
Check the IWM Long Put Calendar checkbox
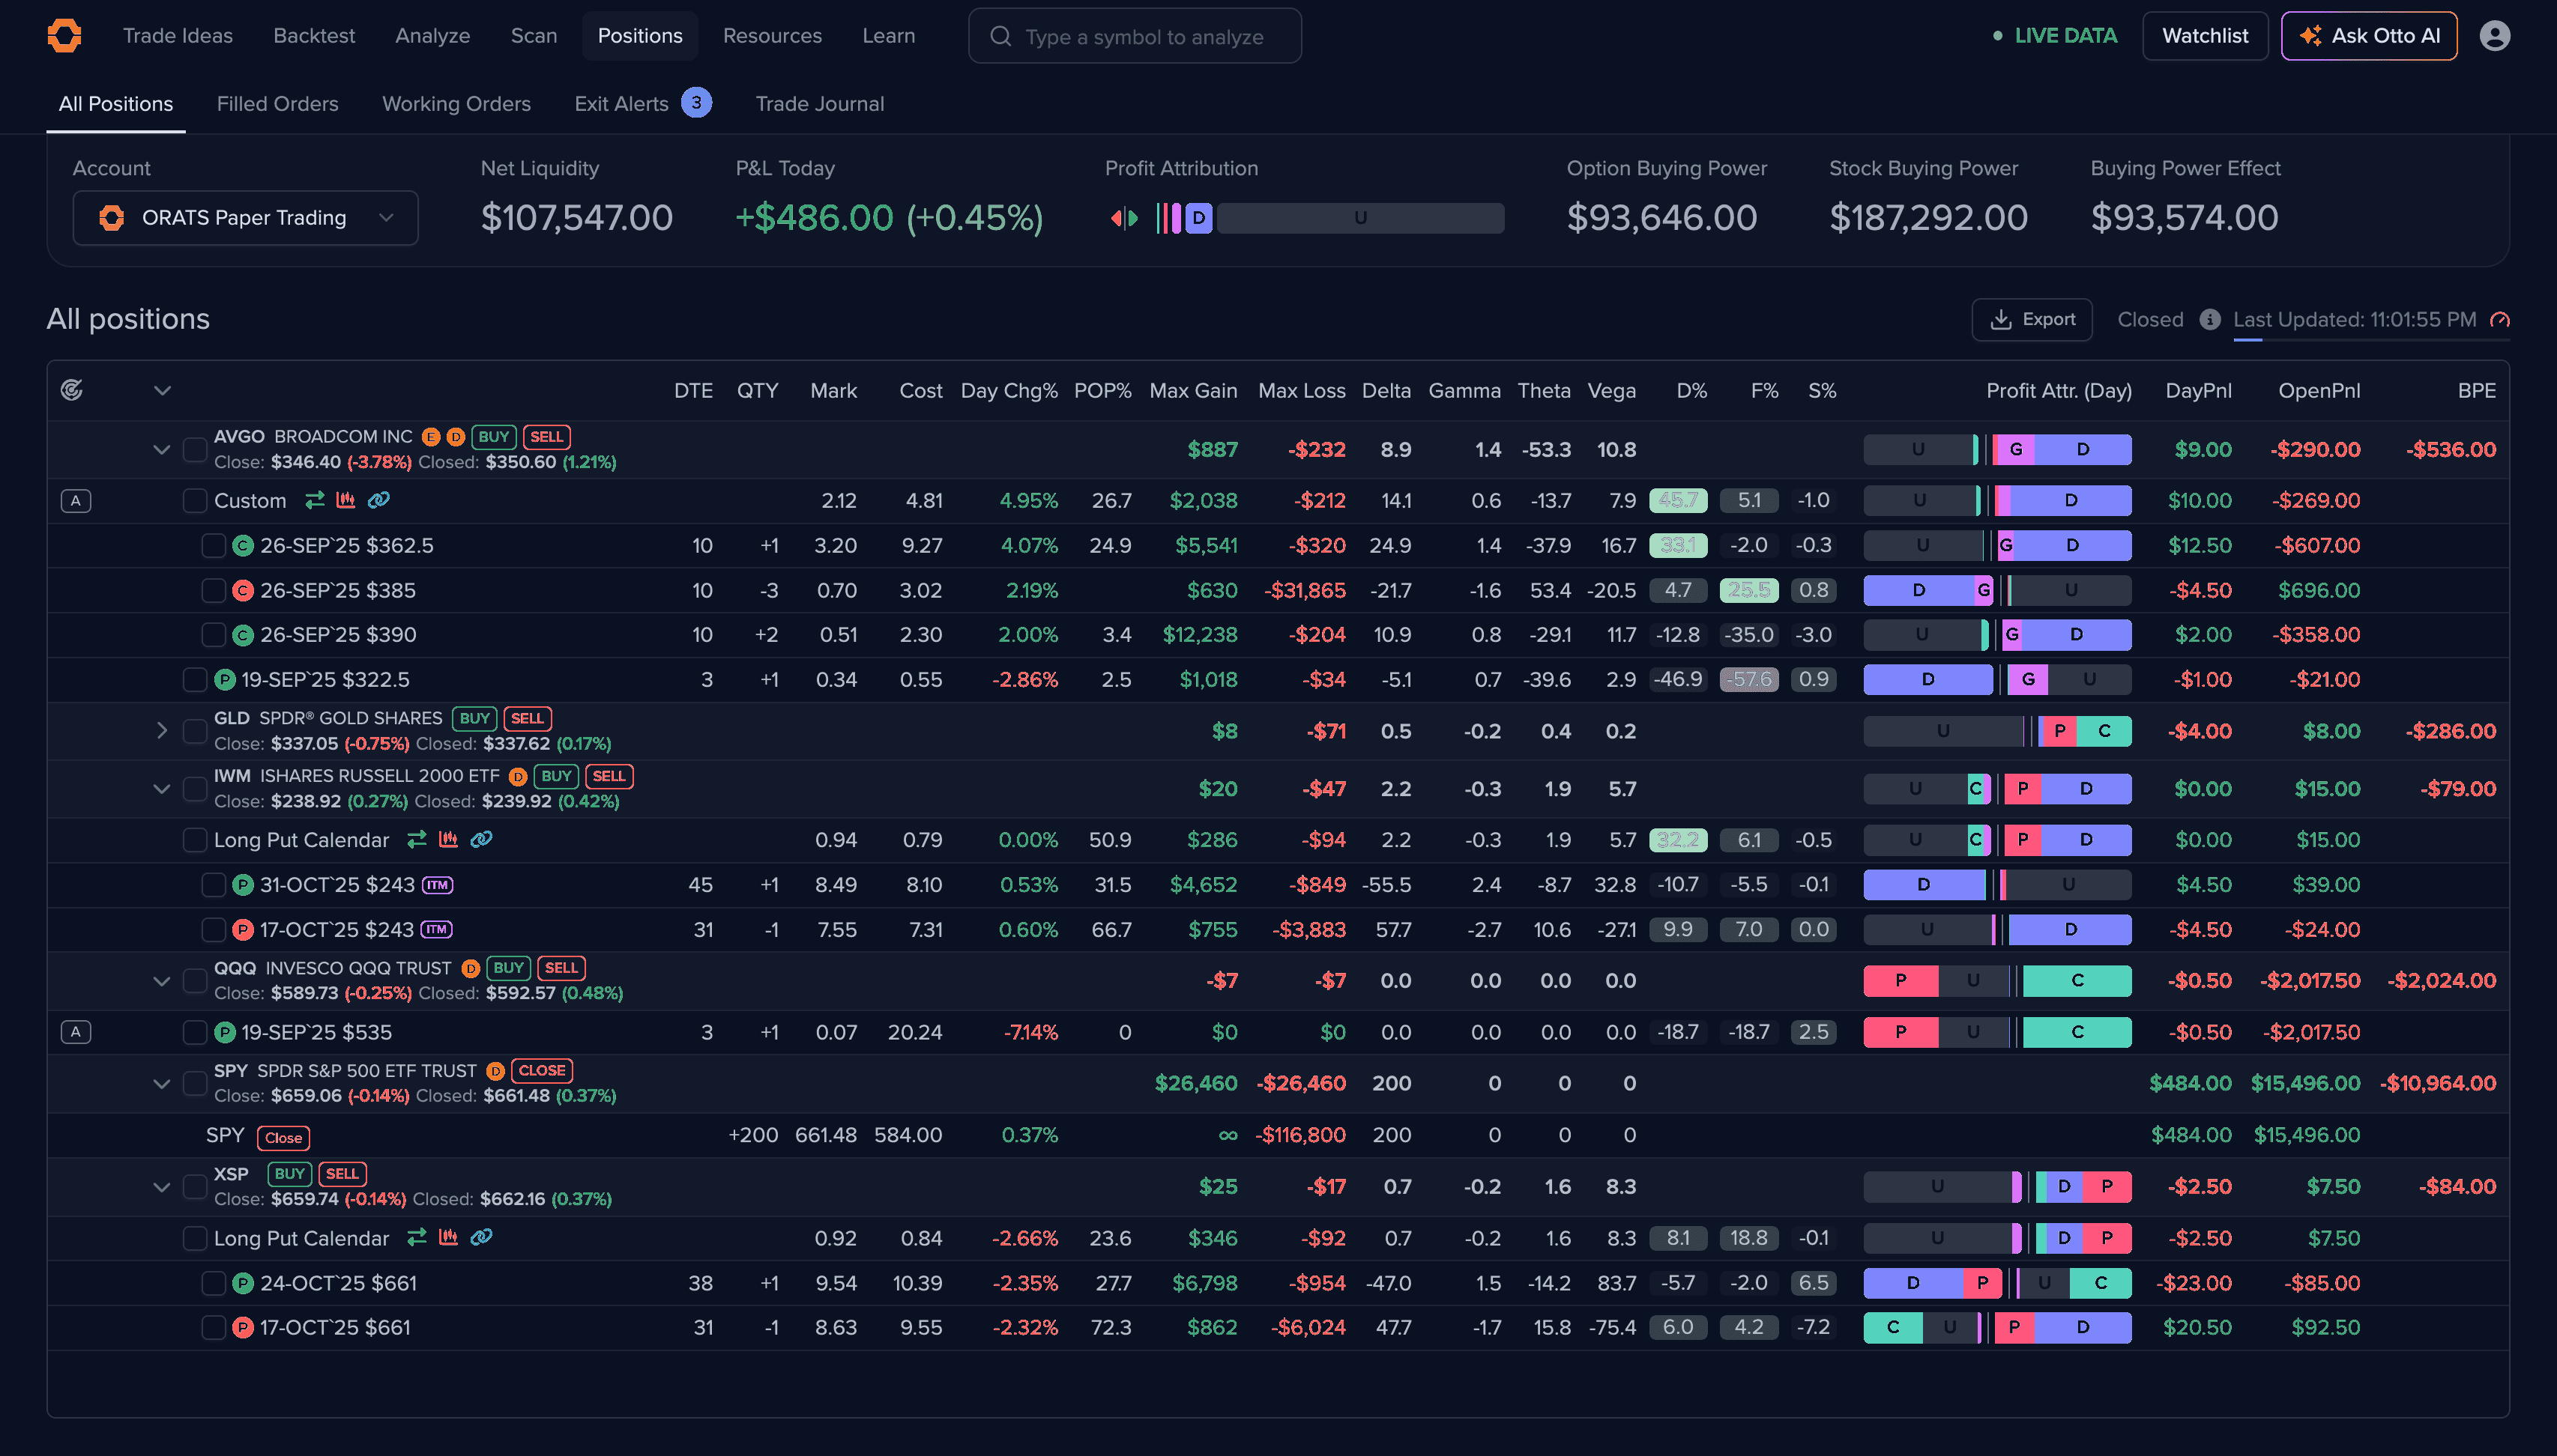195,840
